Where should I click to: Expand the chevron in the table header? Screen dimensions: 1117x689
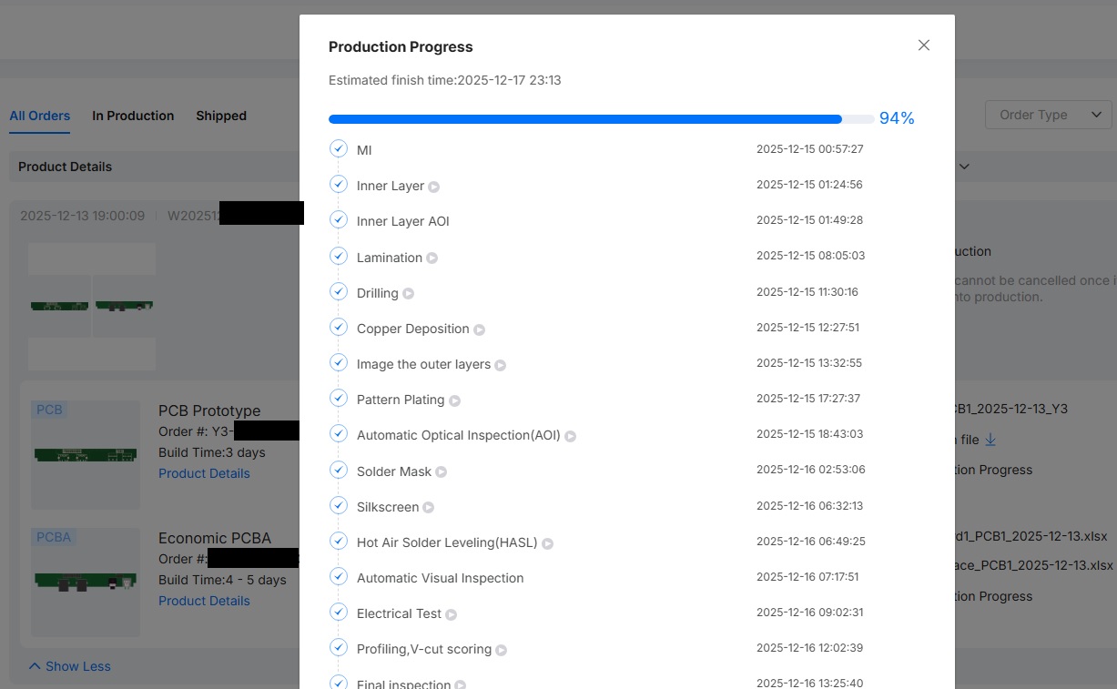click(x=965, y=167)
